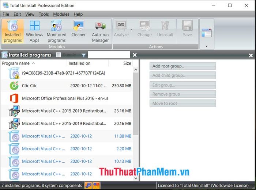Click the program list scrollbar thumb

(136, 104)
